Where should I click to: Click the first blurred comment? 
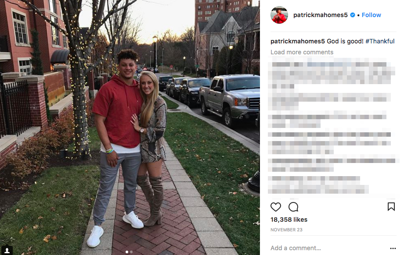pos(332,75)
